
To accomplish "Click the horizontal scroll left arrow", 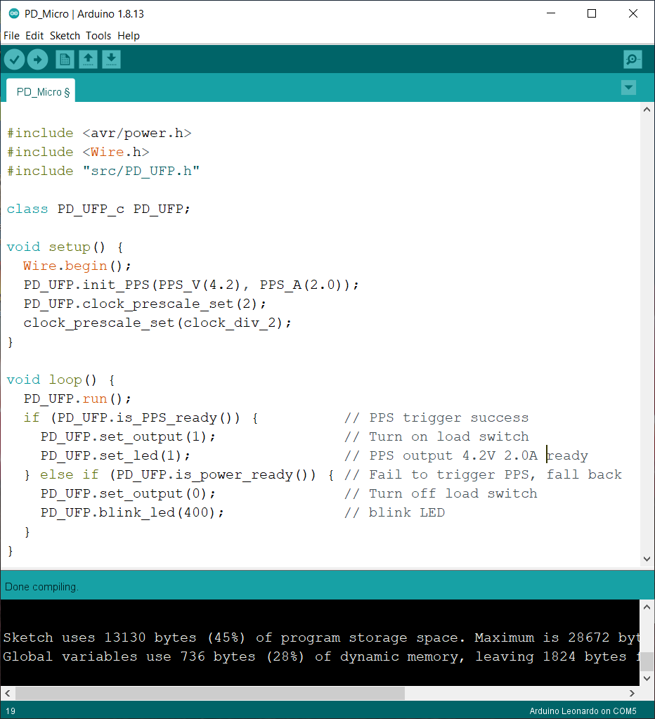I will pos(7,693).
